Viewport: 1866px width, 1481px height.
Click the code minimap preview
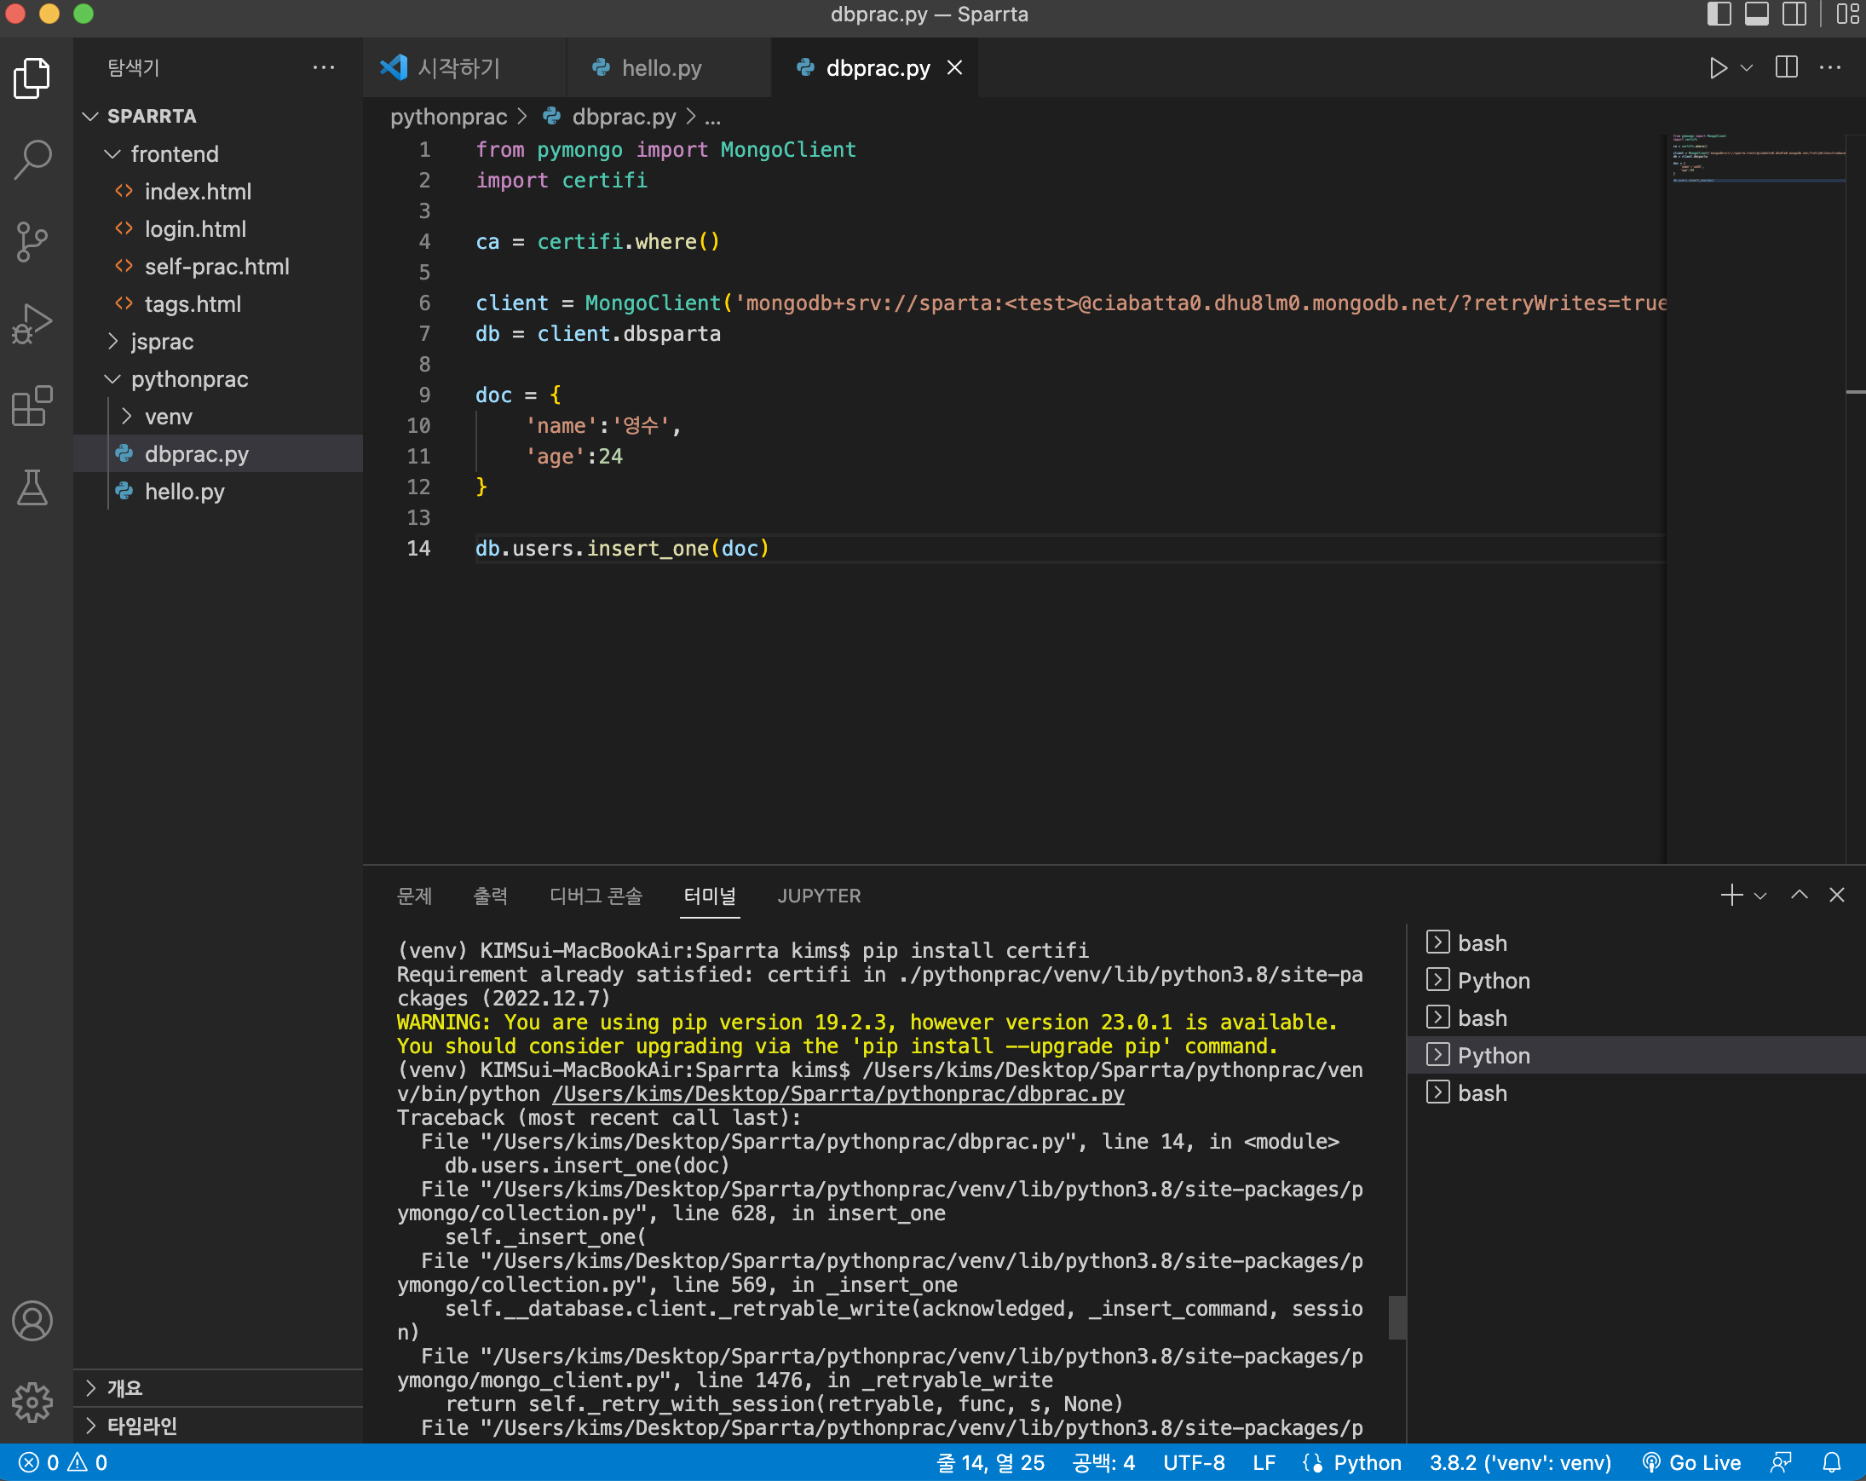tap(1757, 158)
